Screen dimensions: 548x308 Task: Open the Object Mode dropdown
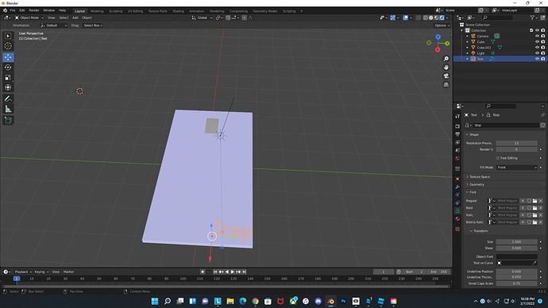(x=29, y=17)
